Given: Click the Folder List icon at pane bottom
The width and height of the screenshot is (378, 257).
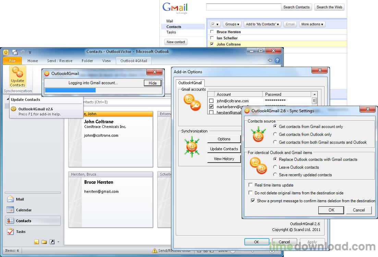Looking at the screenshot, I should point(44,242).
